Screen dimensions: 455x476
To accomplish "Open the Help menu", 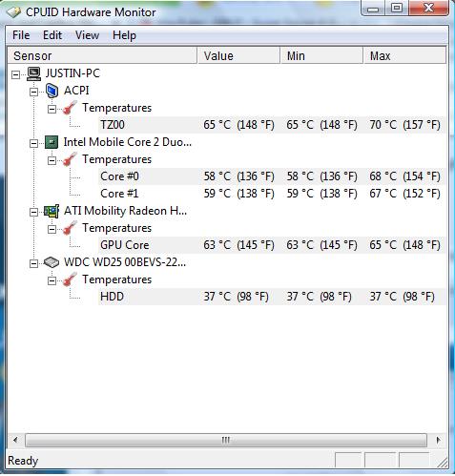I will click(x=124, y=35).
